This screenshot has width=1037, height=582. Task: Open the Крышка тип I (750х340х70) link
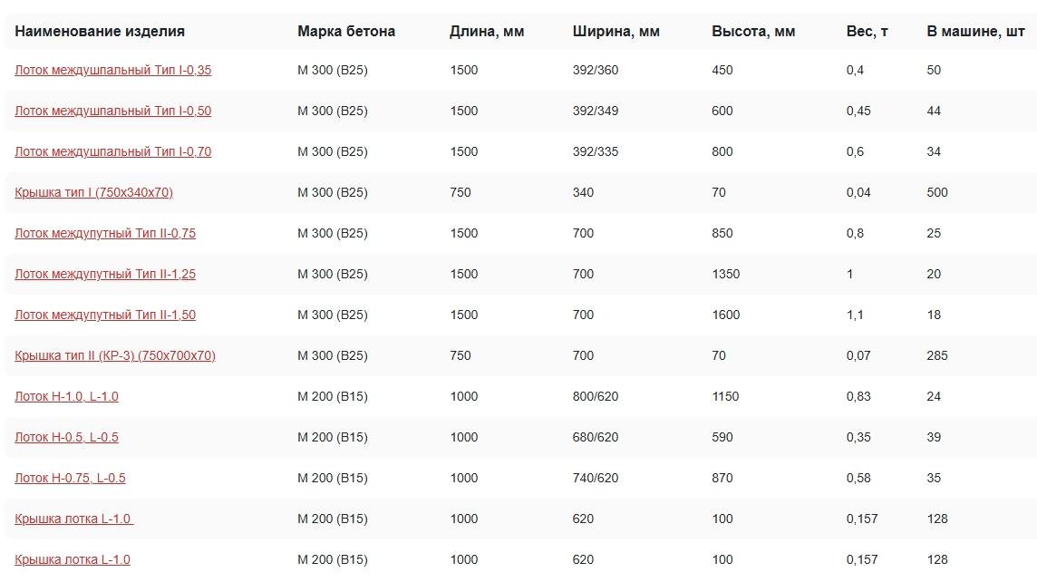click(93, 192)
